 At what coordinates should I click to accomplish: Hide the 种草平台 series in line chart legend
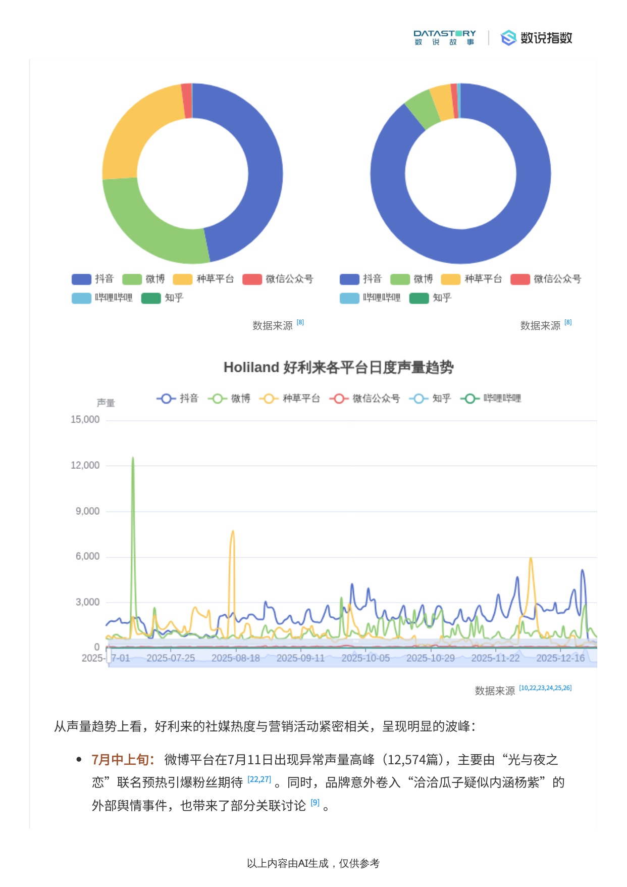click(x=290, y=399)
